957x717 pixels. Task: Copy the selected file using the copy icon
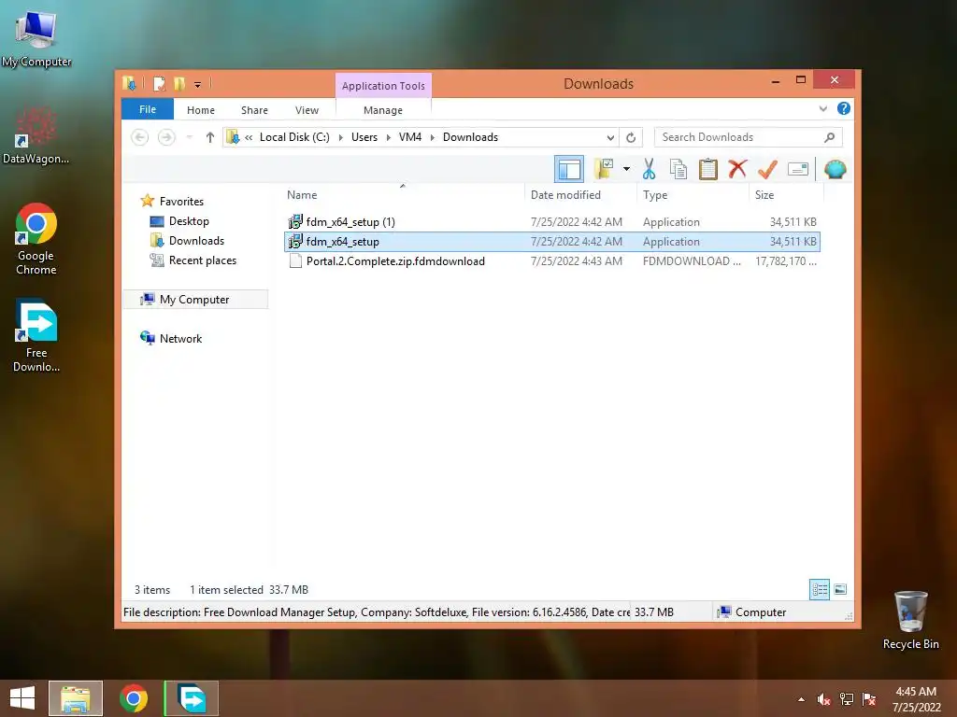click(x=678, y=169)
